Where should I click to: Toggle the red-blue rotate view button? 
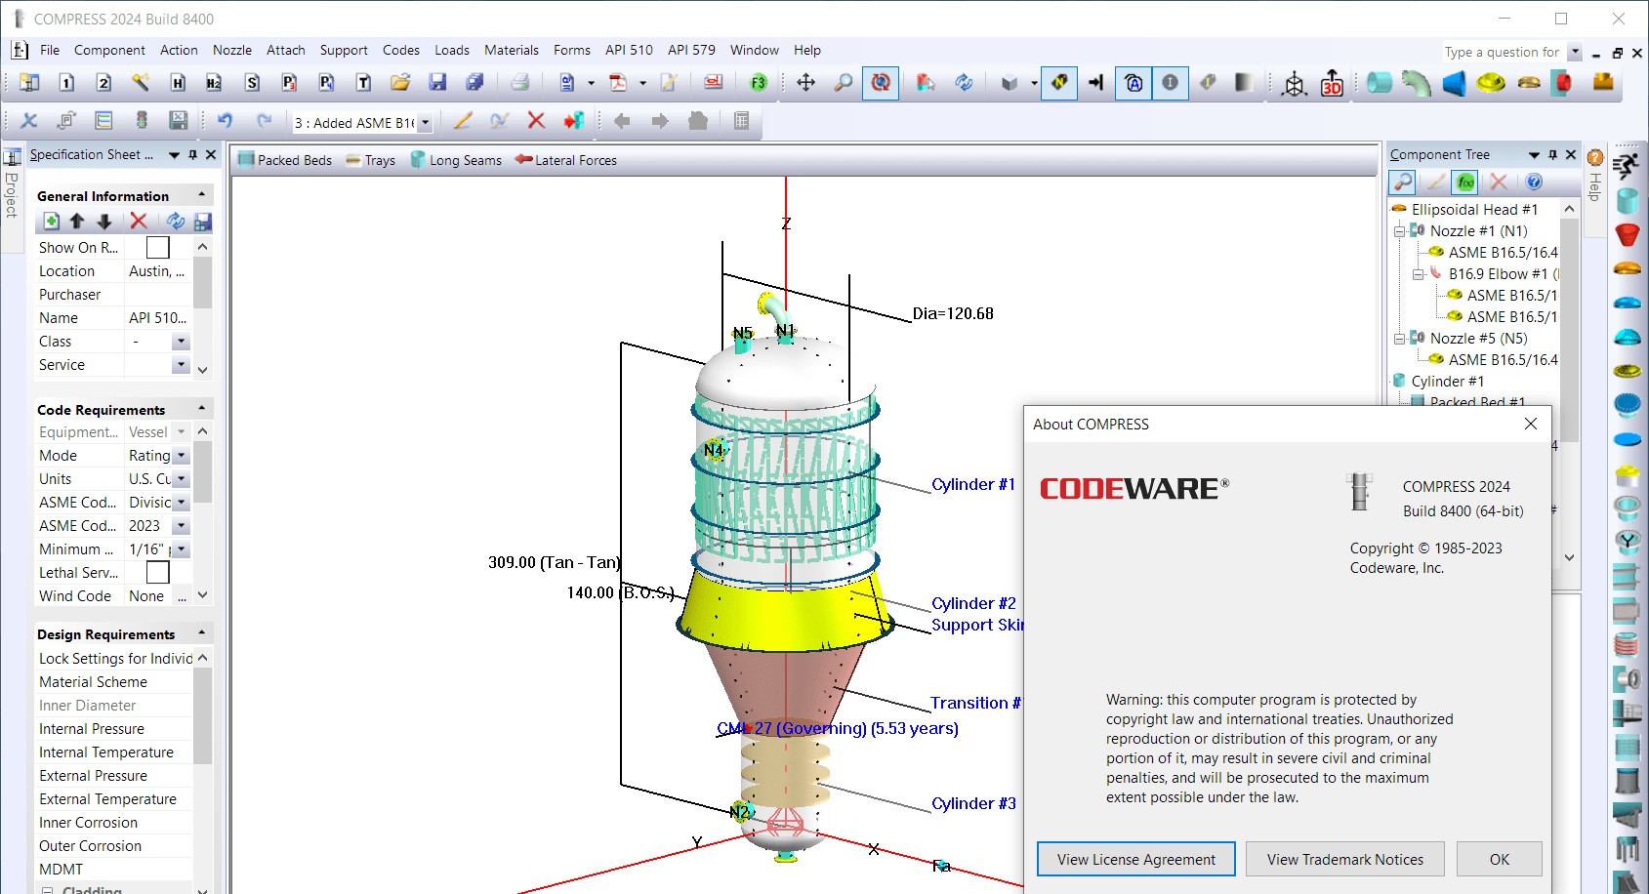tap(881, 83)
